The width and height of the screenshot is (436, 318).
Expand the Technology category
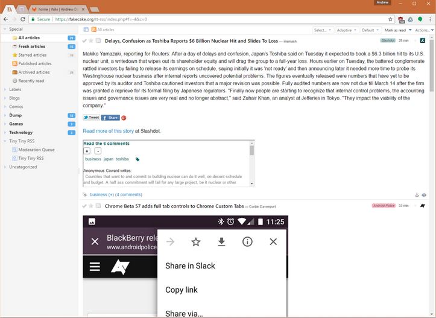tap(5, 132)
